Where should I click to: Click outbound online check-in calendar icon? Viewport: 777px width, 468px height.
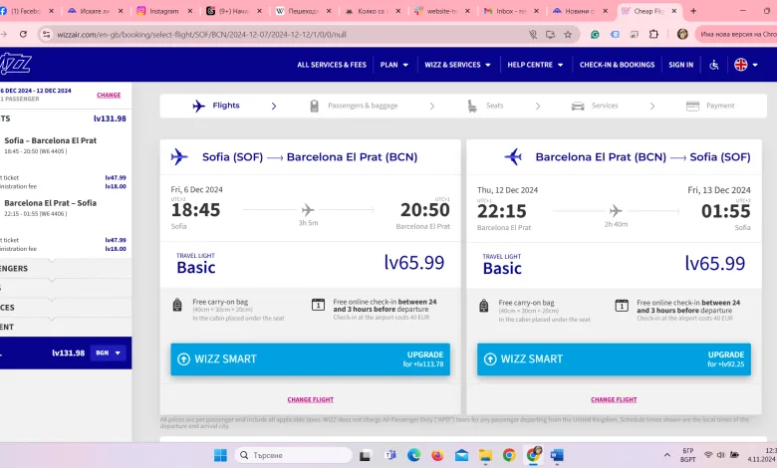[x=318, y=305]
